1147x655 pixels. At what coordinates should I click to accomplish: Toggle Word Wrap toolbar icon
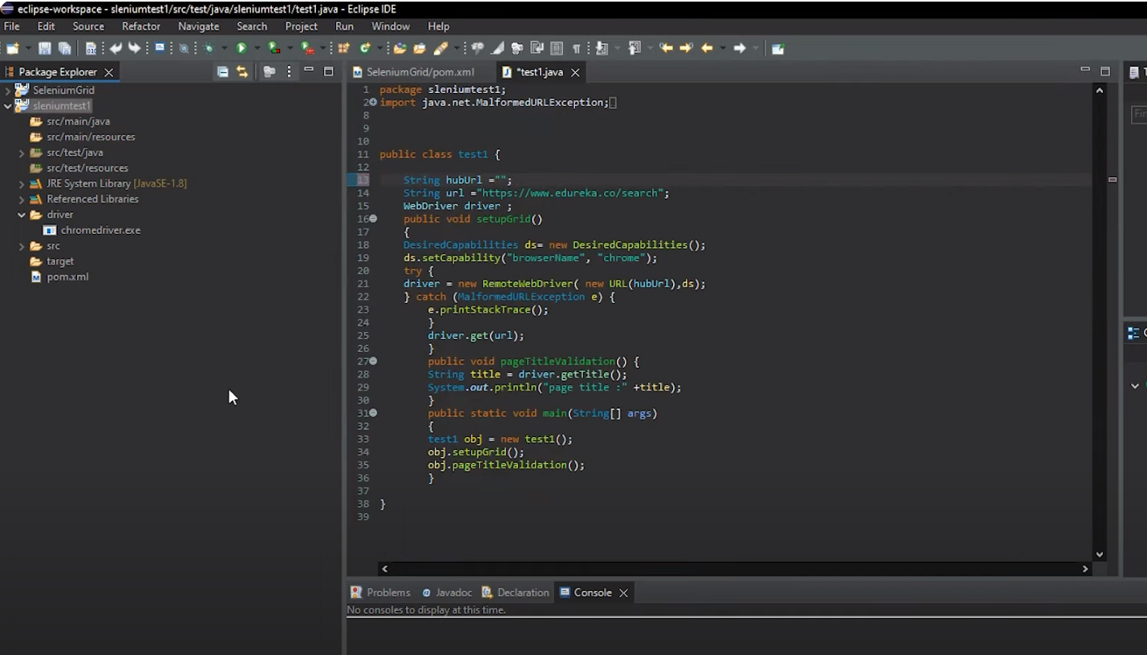pos(537,48)
